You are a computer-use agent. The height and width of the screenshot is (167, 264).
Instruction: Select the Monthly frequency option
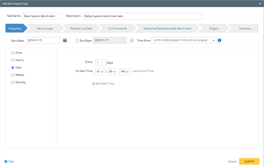coord(13,82)
